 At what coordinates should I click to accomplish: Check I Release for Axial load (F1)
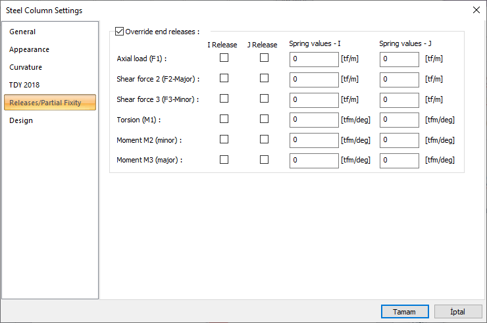[224, 58]
